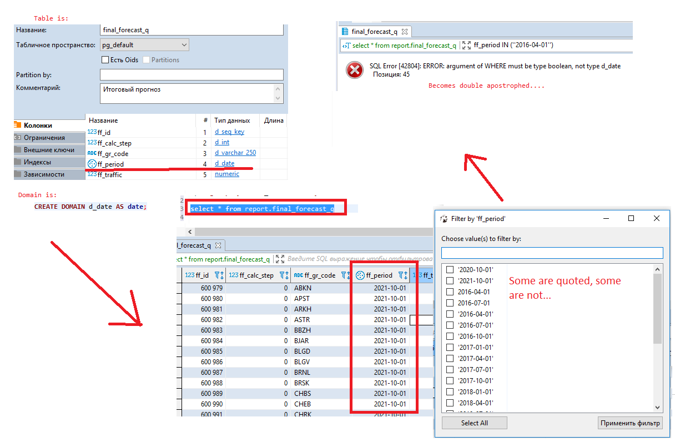This screenshot has width=675, height=442.
Task: Select the 600 982 cell in ff_id column
Action: tap(204, 319)
